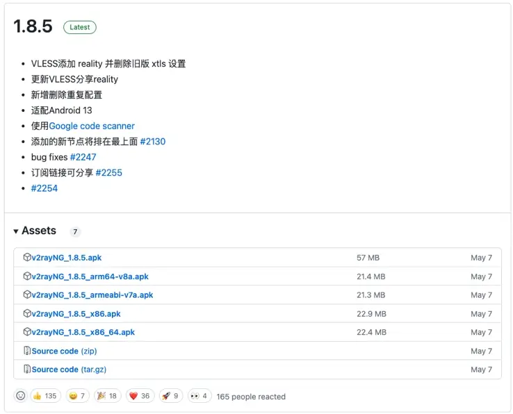Open issue #2255 link
This screenshot has height=414, width=513.
click(108, 172)
